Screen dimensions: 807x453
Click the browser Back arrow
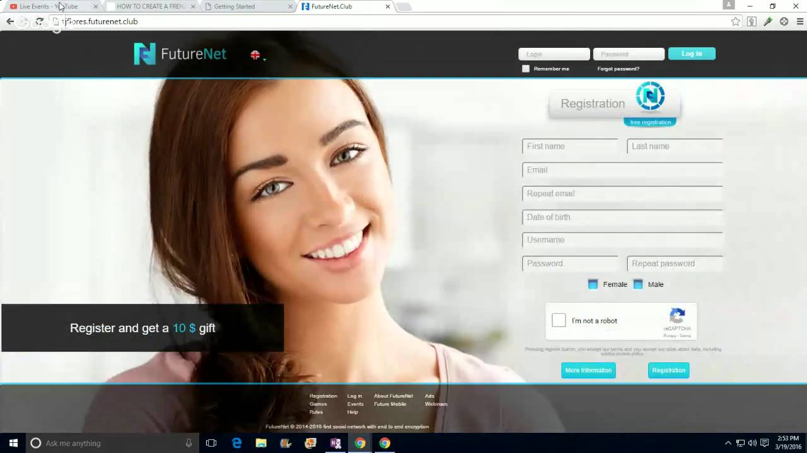[x=10, y=21]
